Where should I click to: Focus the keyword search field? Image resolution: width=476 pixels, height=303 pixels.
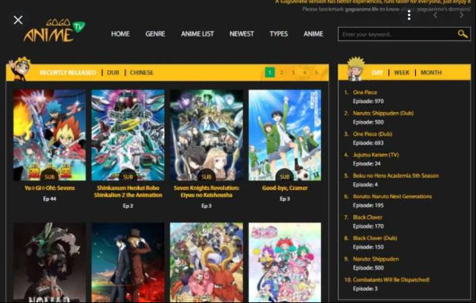(398, 34)
